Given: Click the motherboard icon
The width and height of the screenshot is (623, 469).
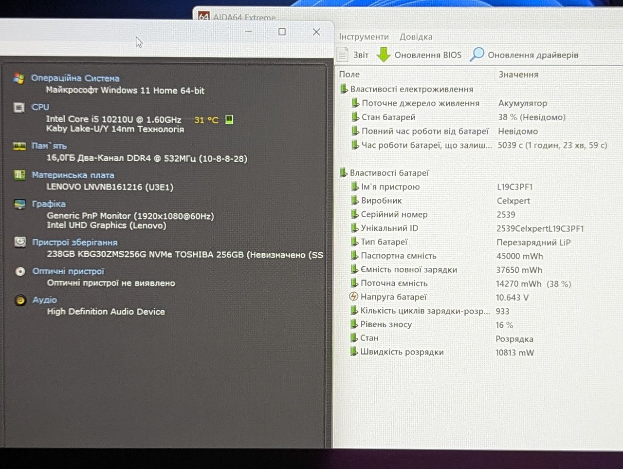Looking at the screenshot, I should pos(19,175).
